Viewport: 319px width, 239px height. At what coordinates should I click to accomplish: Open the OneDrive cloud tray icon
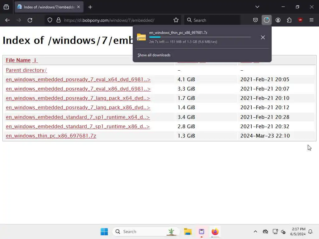(265, 232)
